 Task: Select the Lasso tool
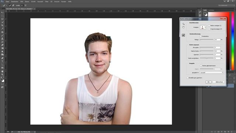pyautogui.click(x=2, y=19)
